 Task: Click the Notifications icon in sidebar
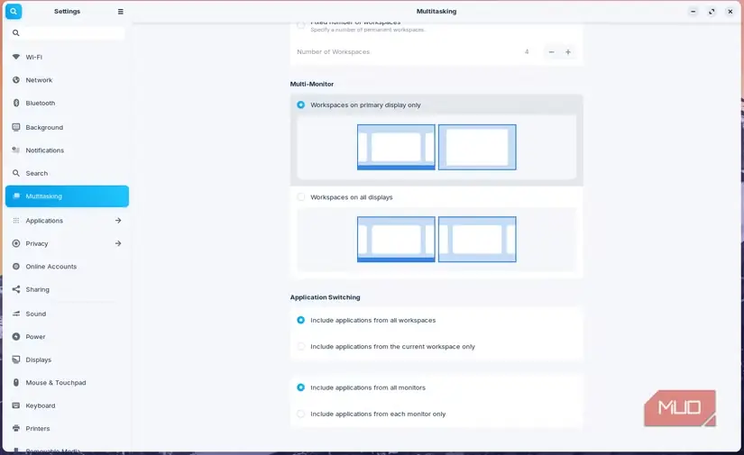(x=16, y=150)
